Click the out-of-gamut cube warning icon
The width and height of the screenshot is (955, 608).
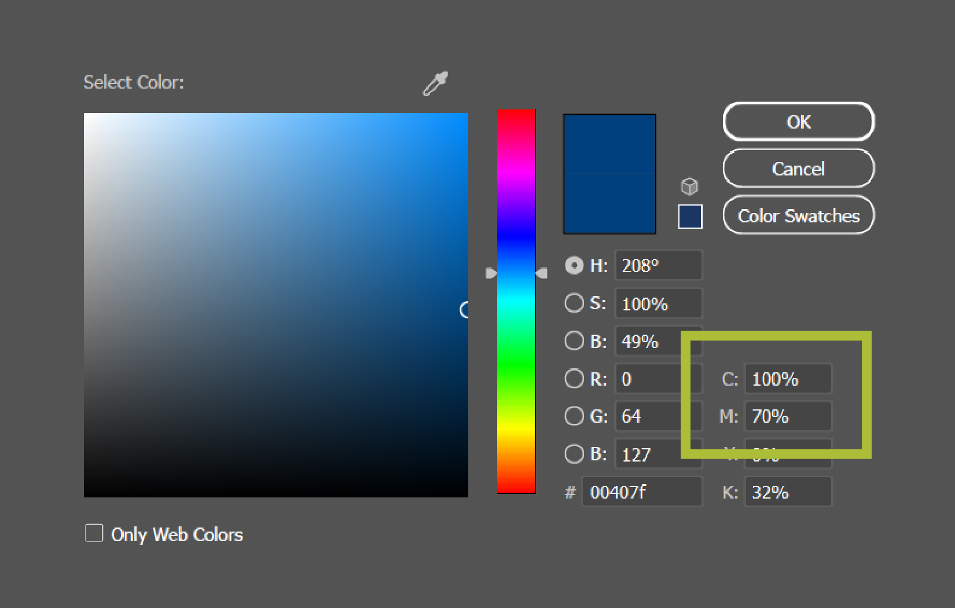point(689,186)
